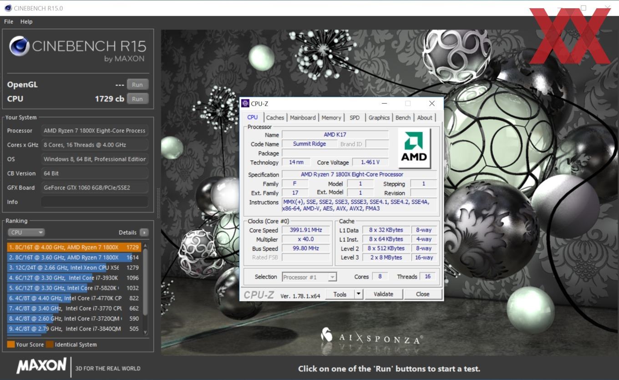Click the MAXON logo at bottom left
619x380 pixels.
pos(41,366)
